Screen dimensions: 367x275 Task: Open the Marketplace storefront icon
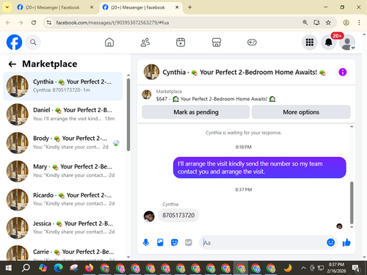click(217, 43)
